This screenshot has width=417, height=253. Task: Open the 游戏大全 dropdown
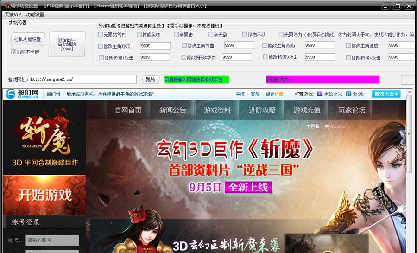(x=386, y=94)
